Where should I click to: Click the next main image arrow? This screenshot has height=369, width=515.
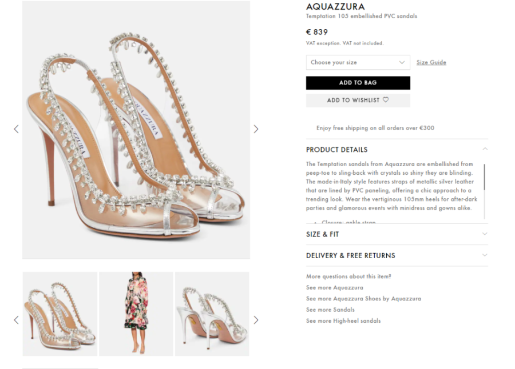pyautogui.click(x=256, y=129)
